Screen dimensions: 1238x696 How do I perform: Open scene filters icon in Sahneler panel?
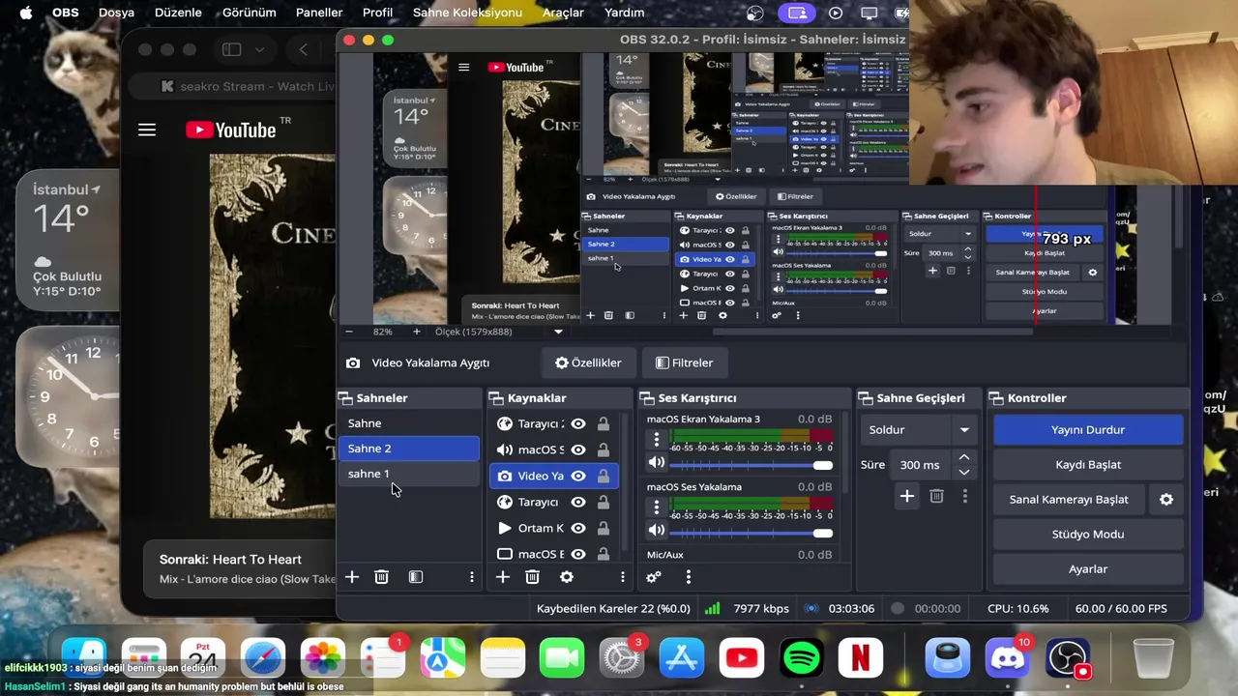(x=416, y=577)
